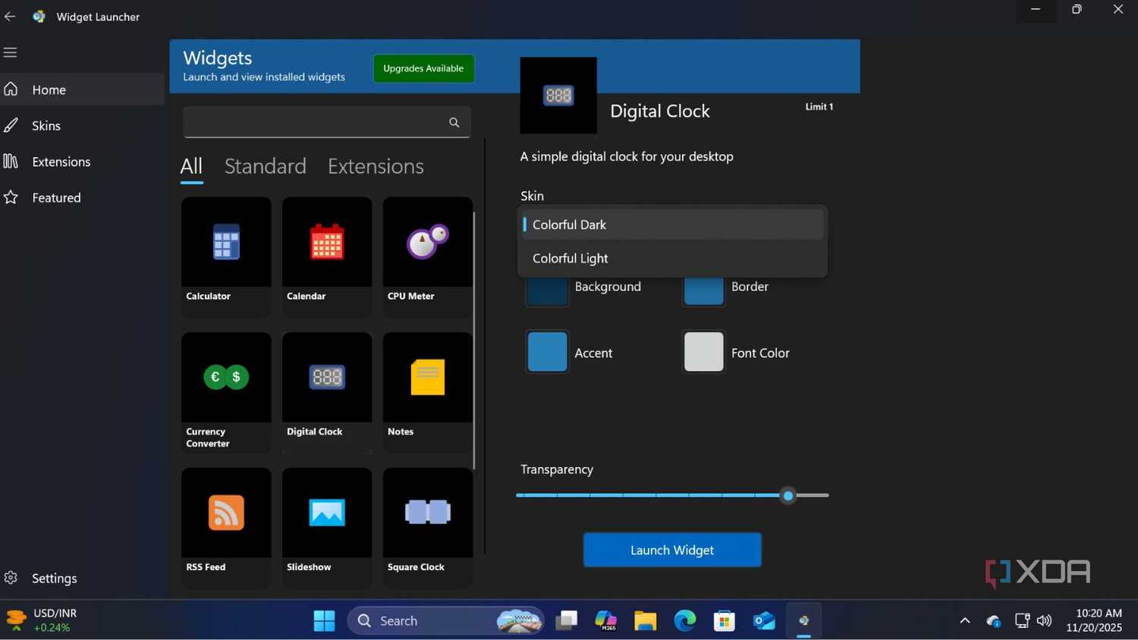Click the Accent color swatch
Screen dimensions: 1138x640
[547, 352]
